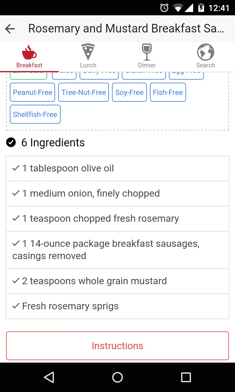
Task: Mark whole grain mustard ingredient
Action: point(16,281)
